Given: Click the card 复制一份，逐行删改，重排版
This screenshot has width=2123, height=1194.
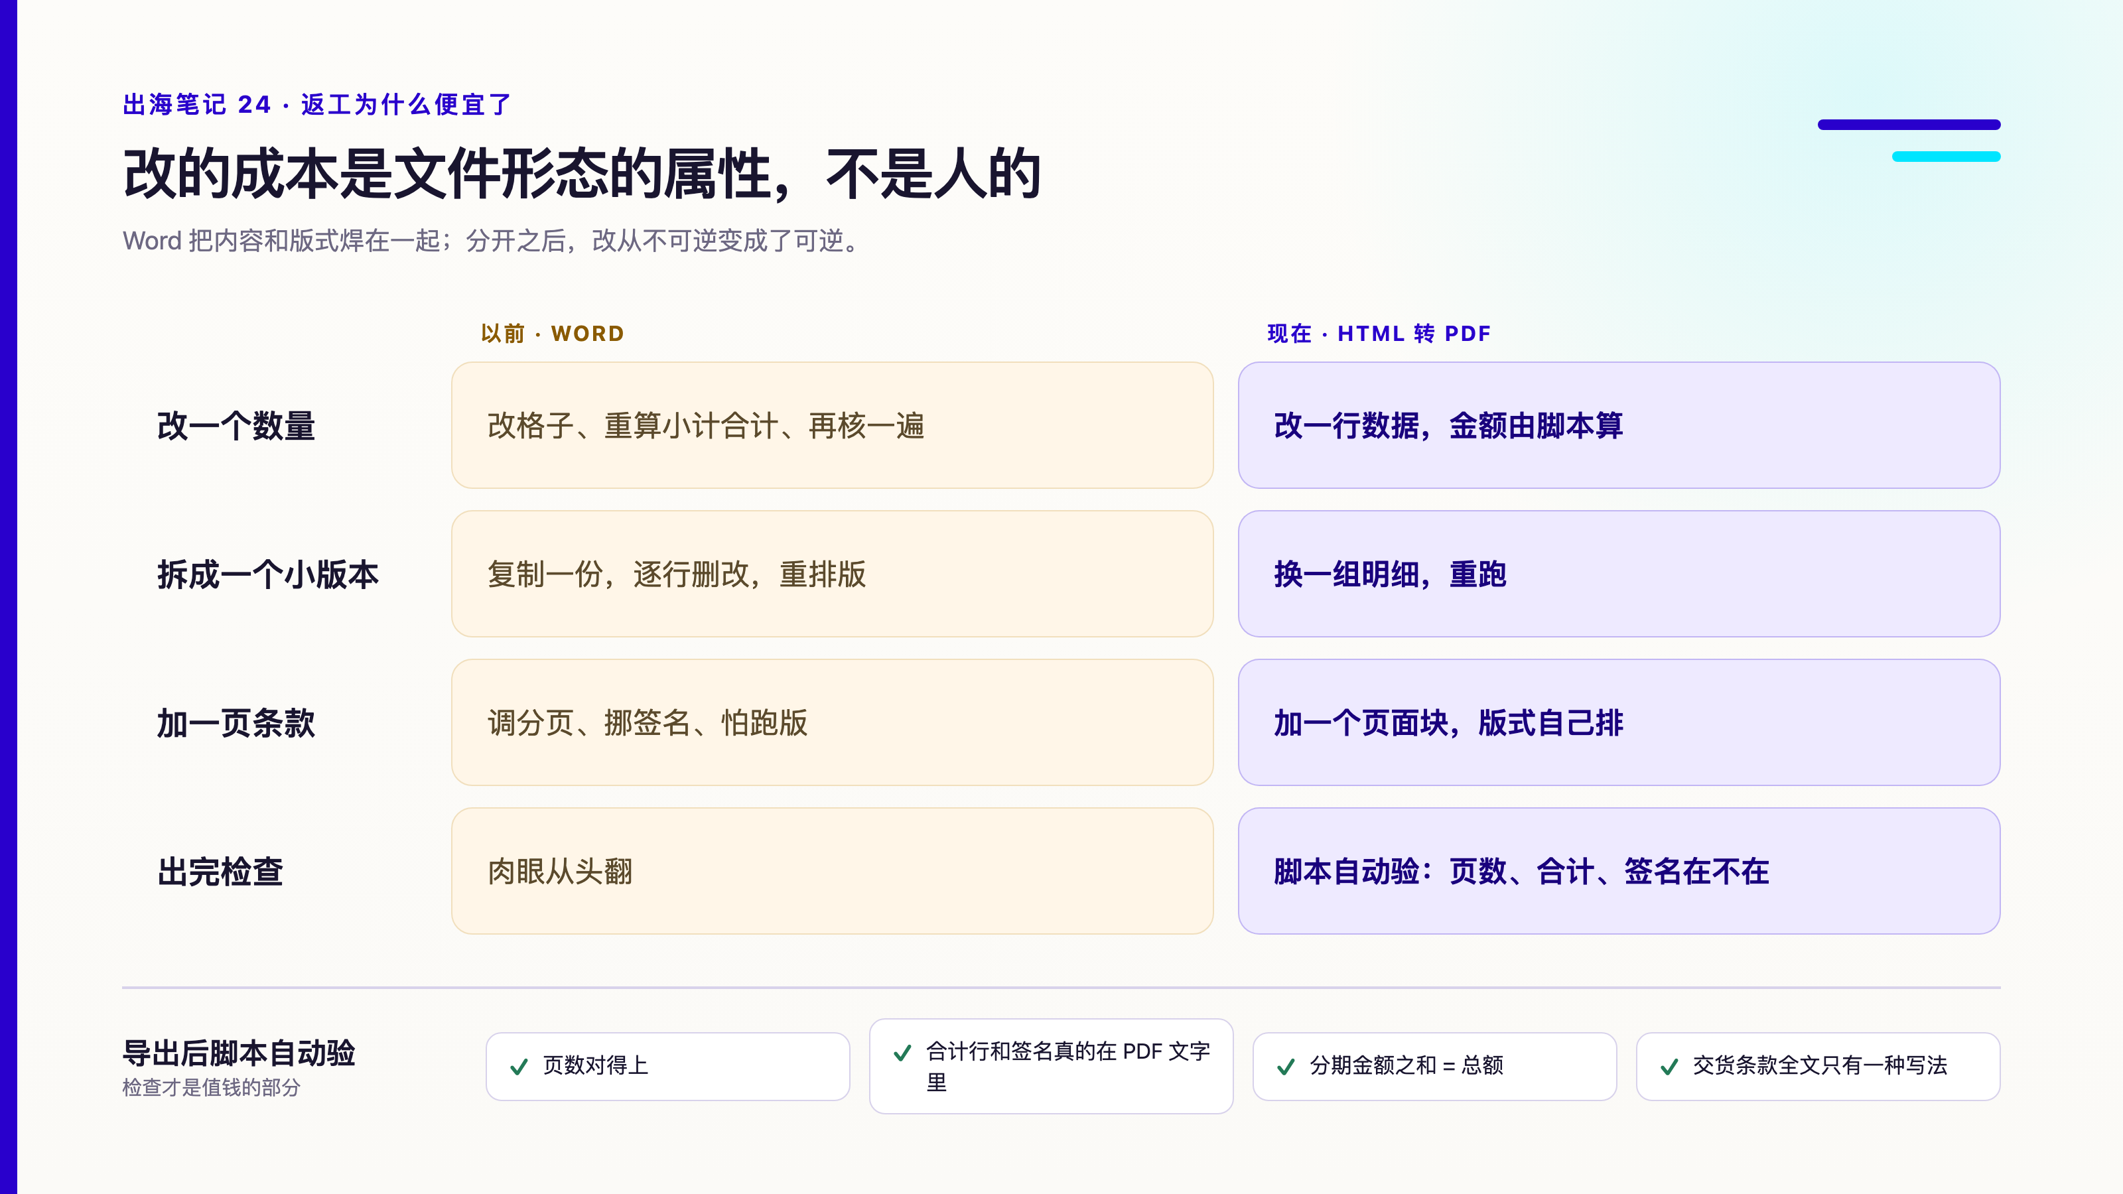Looking at the screenshot, I should (x=833, y=574).
